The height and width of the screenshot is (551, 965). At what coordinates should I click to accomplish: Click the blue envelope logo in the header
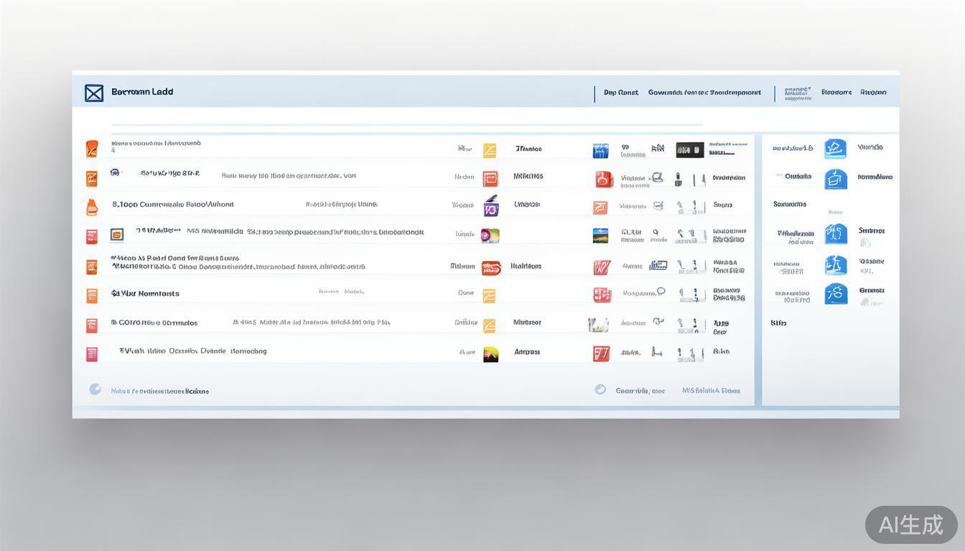(x=94, y=93)
